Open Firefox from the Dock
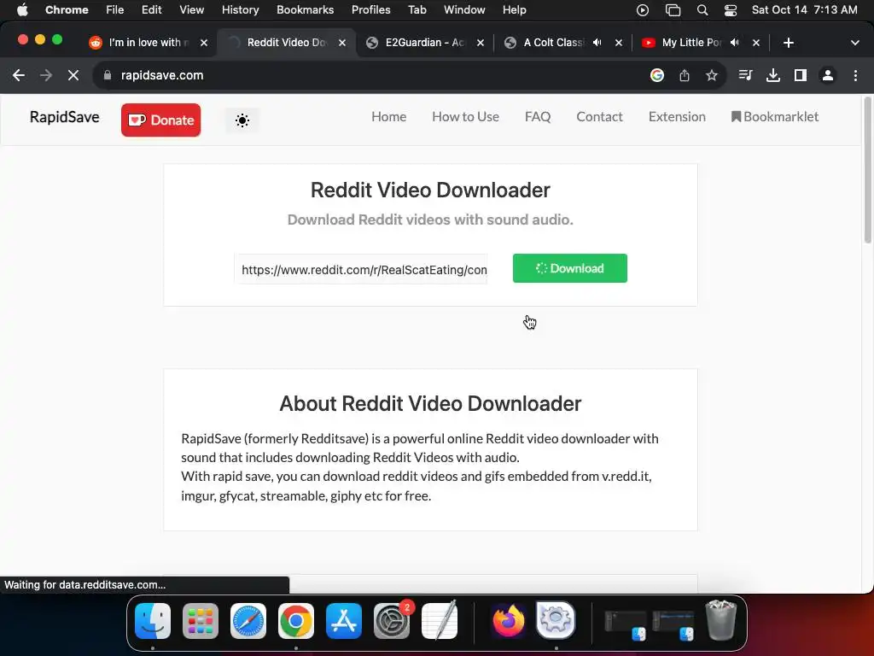 coord(509,621)
